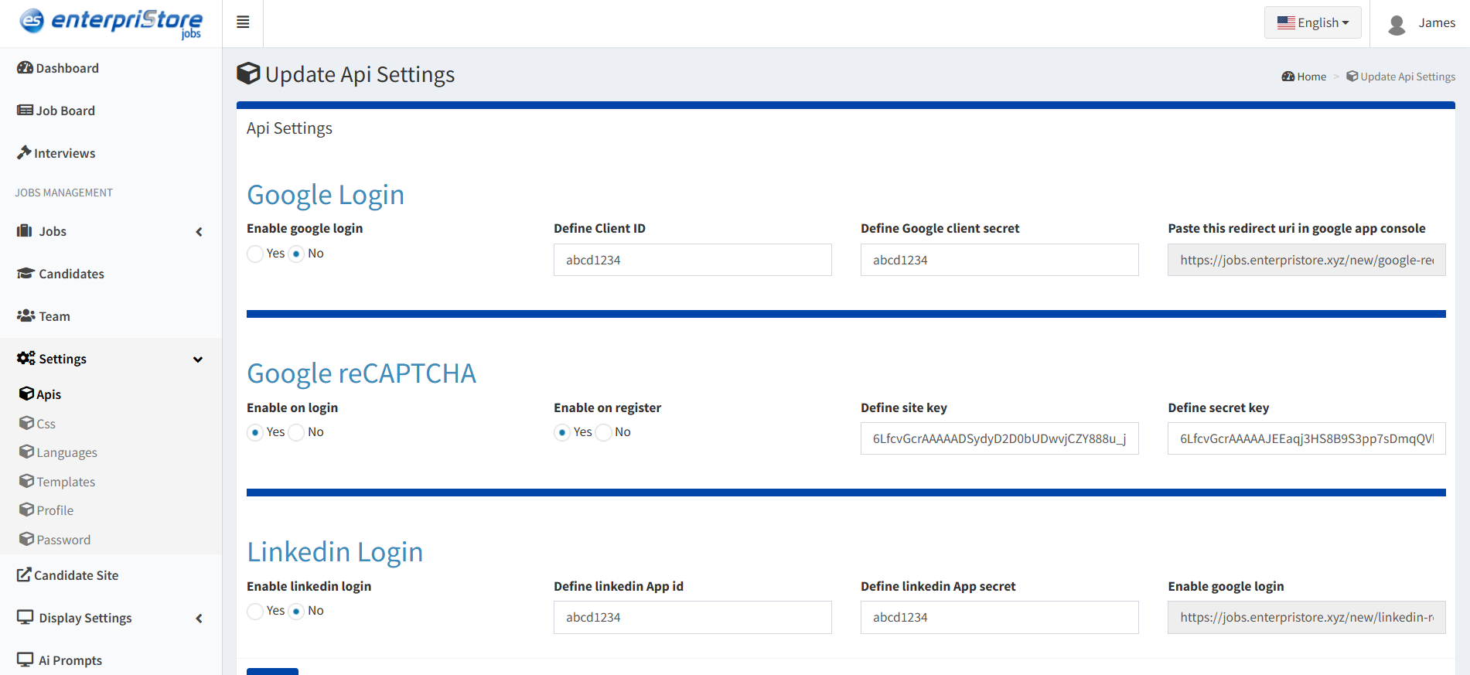Click the Dashboard gauge icon in sidebar
This screenshot has height=675, width=1470.
click(25, 68)
